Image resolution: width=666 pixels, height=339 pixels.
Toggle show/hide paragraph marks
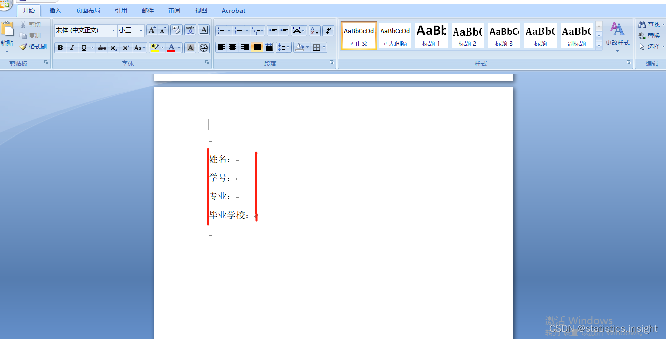pos(328,31)
